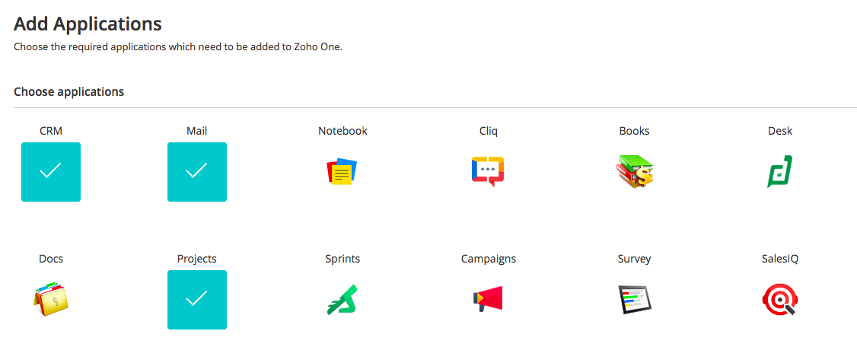This screenshot has width=857, height=363.
Task: Pick the green Desk icon
Action: click(x=780, y=172)
